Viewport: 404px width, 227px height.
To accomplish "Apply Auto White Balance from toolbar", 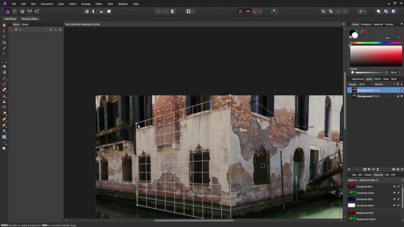I will click(109, 11).
